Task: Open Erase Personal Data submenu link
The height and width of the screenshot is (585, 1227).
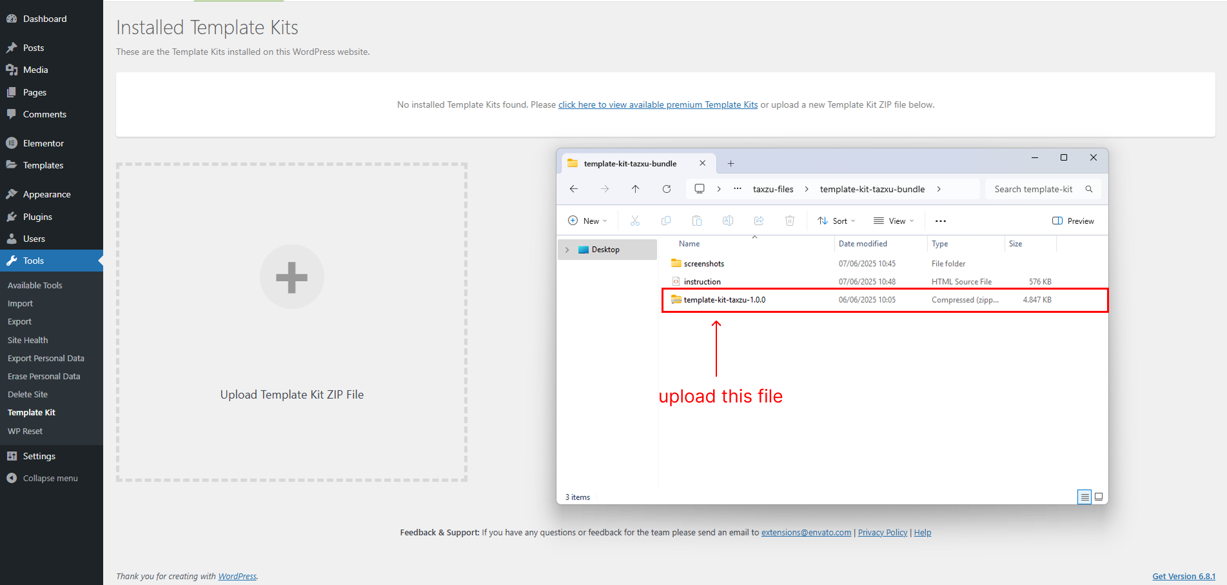Action: (44, 376)
